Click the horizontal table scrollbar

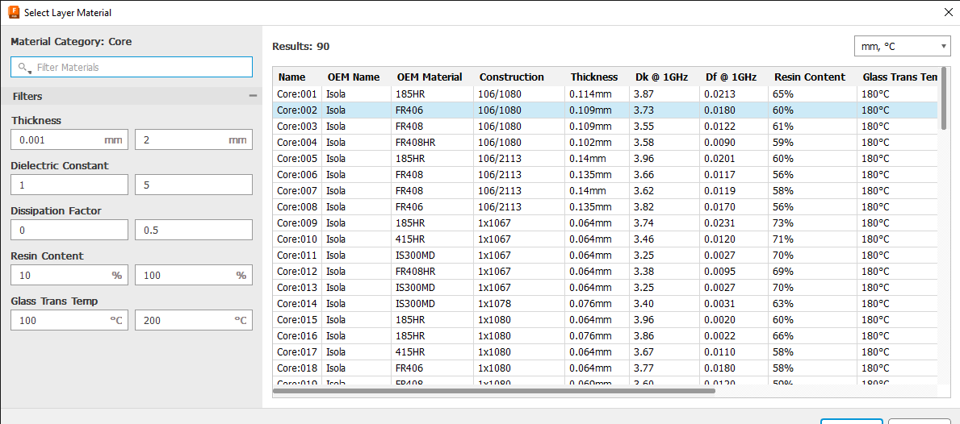coord(493,390)
